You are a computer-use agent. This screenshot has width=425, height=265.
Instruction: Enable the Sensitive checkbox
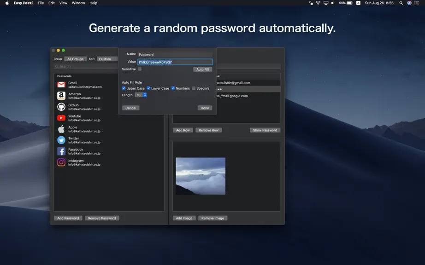140,69
